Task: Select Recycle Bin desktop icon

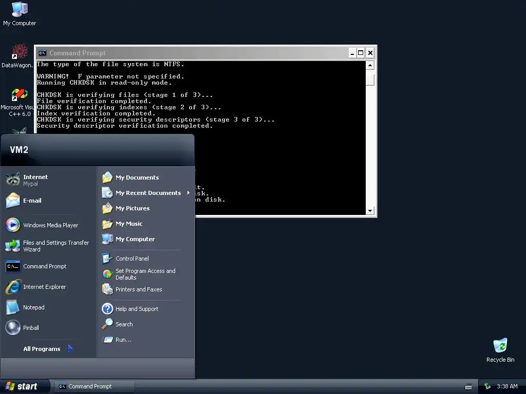Action: click(500, 350)
